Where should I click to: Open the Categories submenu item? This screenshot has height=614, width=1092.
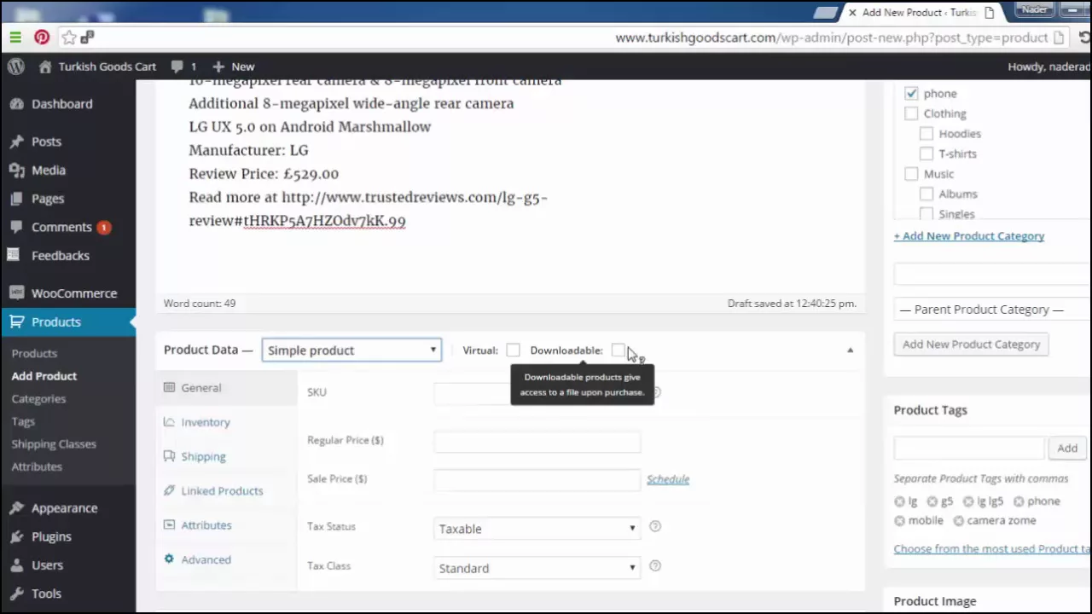pyautogui.click(x=38, y=398)
